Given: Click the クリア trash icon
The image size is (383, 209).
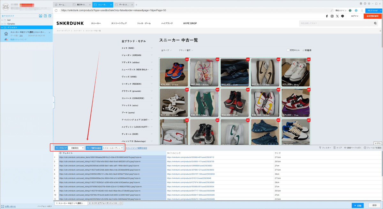Looking at the screenshot, I should [338, 148].
